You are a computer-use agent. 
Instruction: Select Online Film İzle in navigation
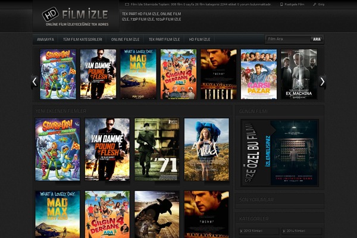coord(125,39)
